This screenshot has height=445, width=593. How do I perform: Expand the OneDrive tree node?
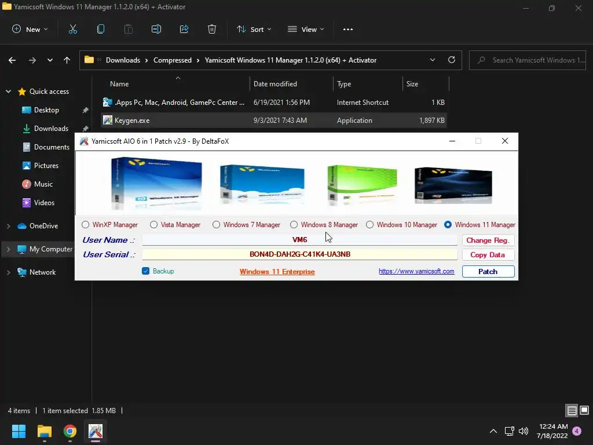(x=8, y=226)
